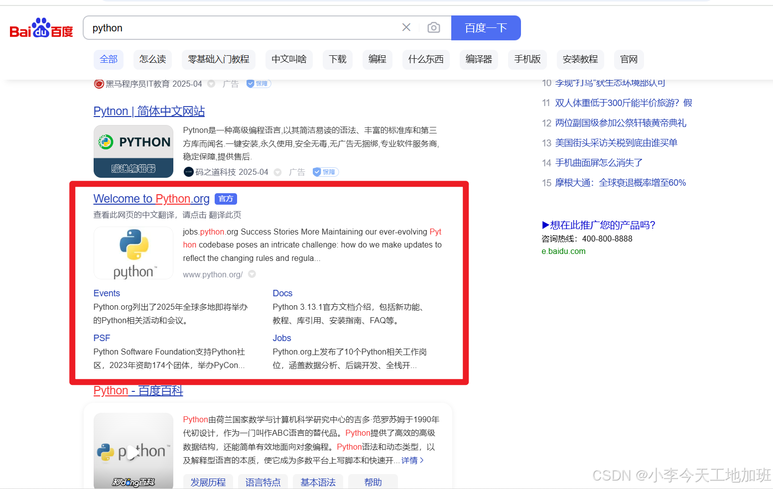
Task: Click the 语言特点 button
Action: coord(263,482)
